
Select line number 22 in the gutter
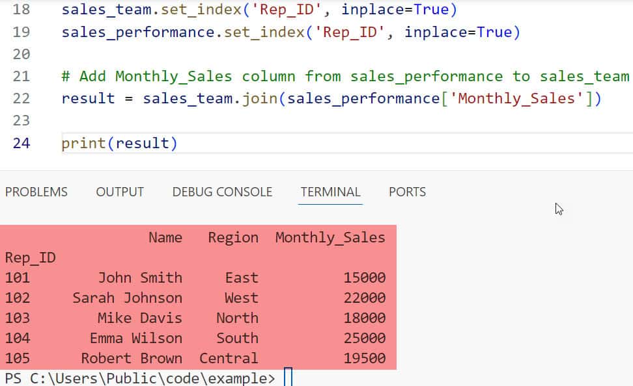click(x=21, y=98)
